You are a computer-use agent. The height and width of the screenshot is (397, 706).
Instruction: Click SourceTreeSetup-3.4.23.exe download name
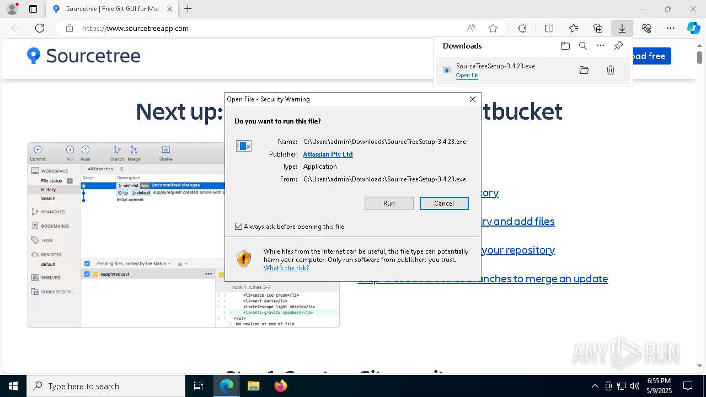495,66
